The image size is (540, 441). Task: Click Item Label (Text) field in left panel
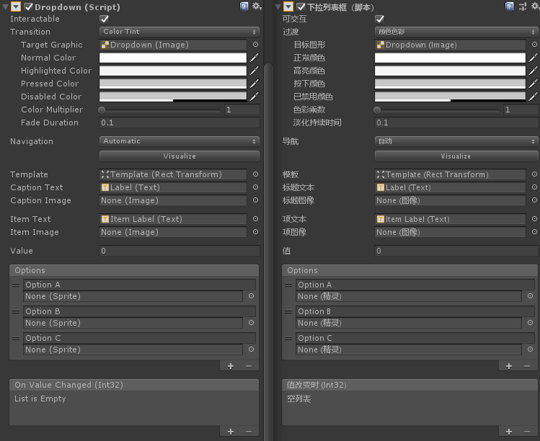173,219
